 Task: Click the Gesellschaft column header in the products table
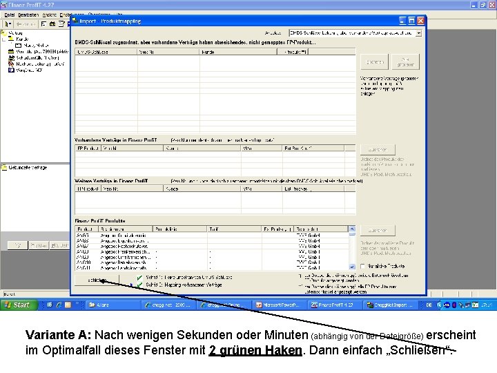[321, 229]
